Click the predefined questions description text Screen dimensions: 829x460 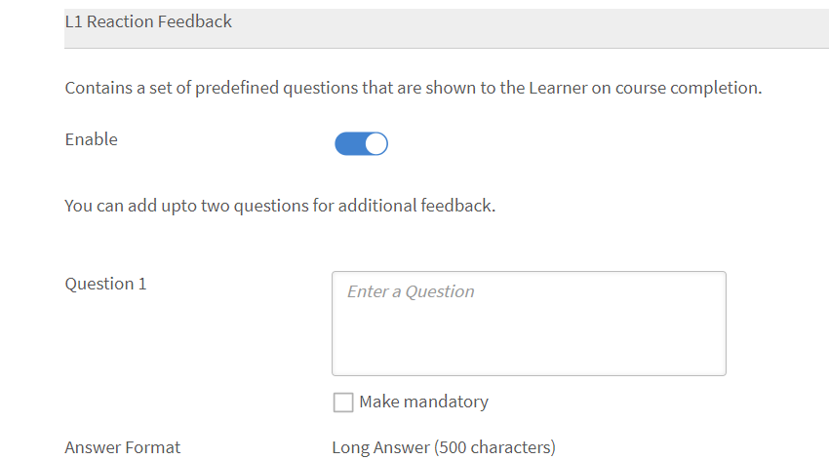tap(413, 88)
